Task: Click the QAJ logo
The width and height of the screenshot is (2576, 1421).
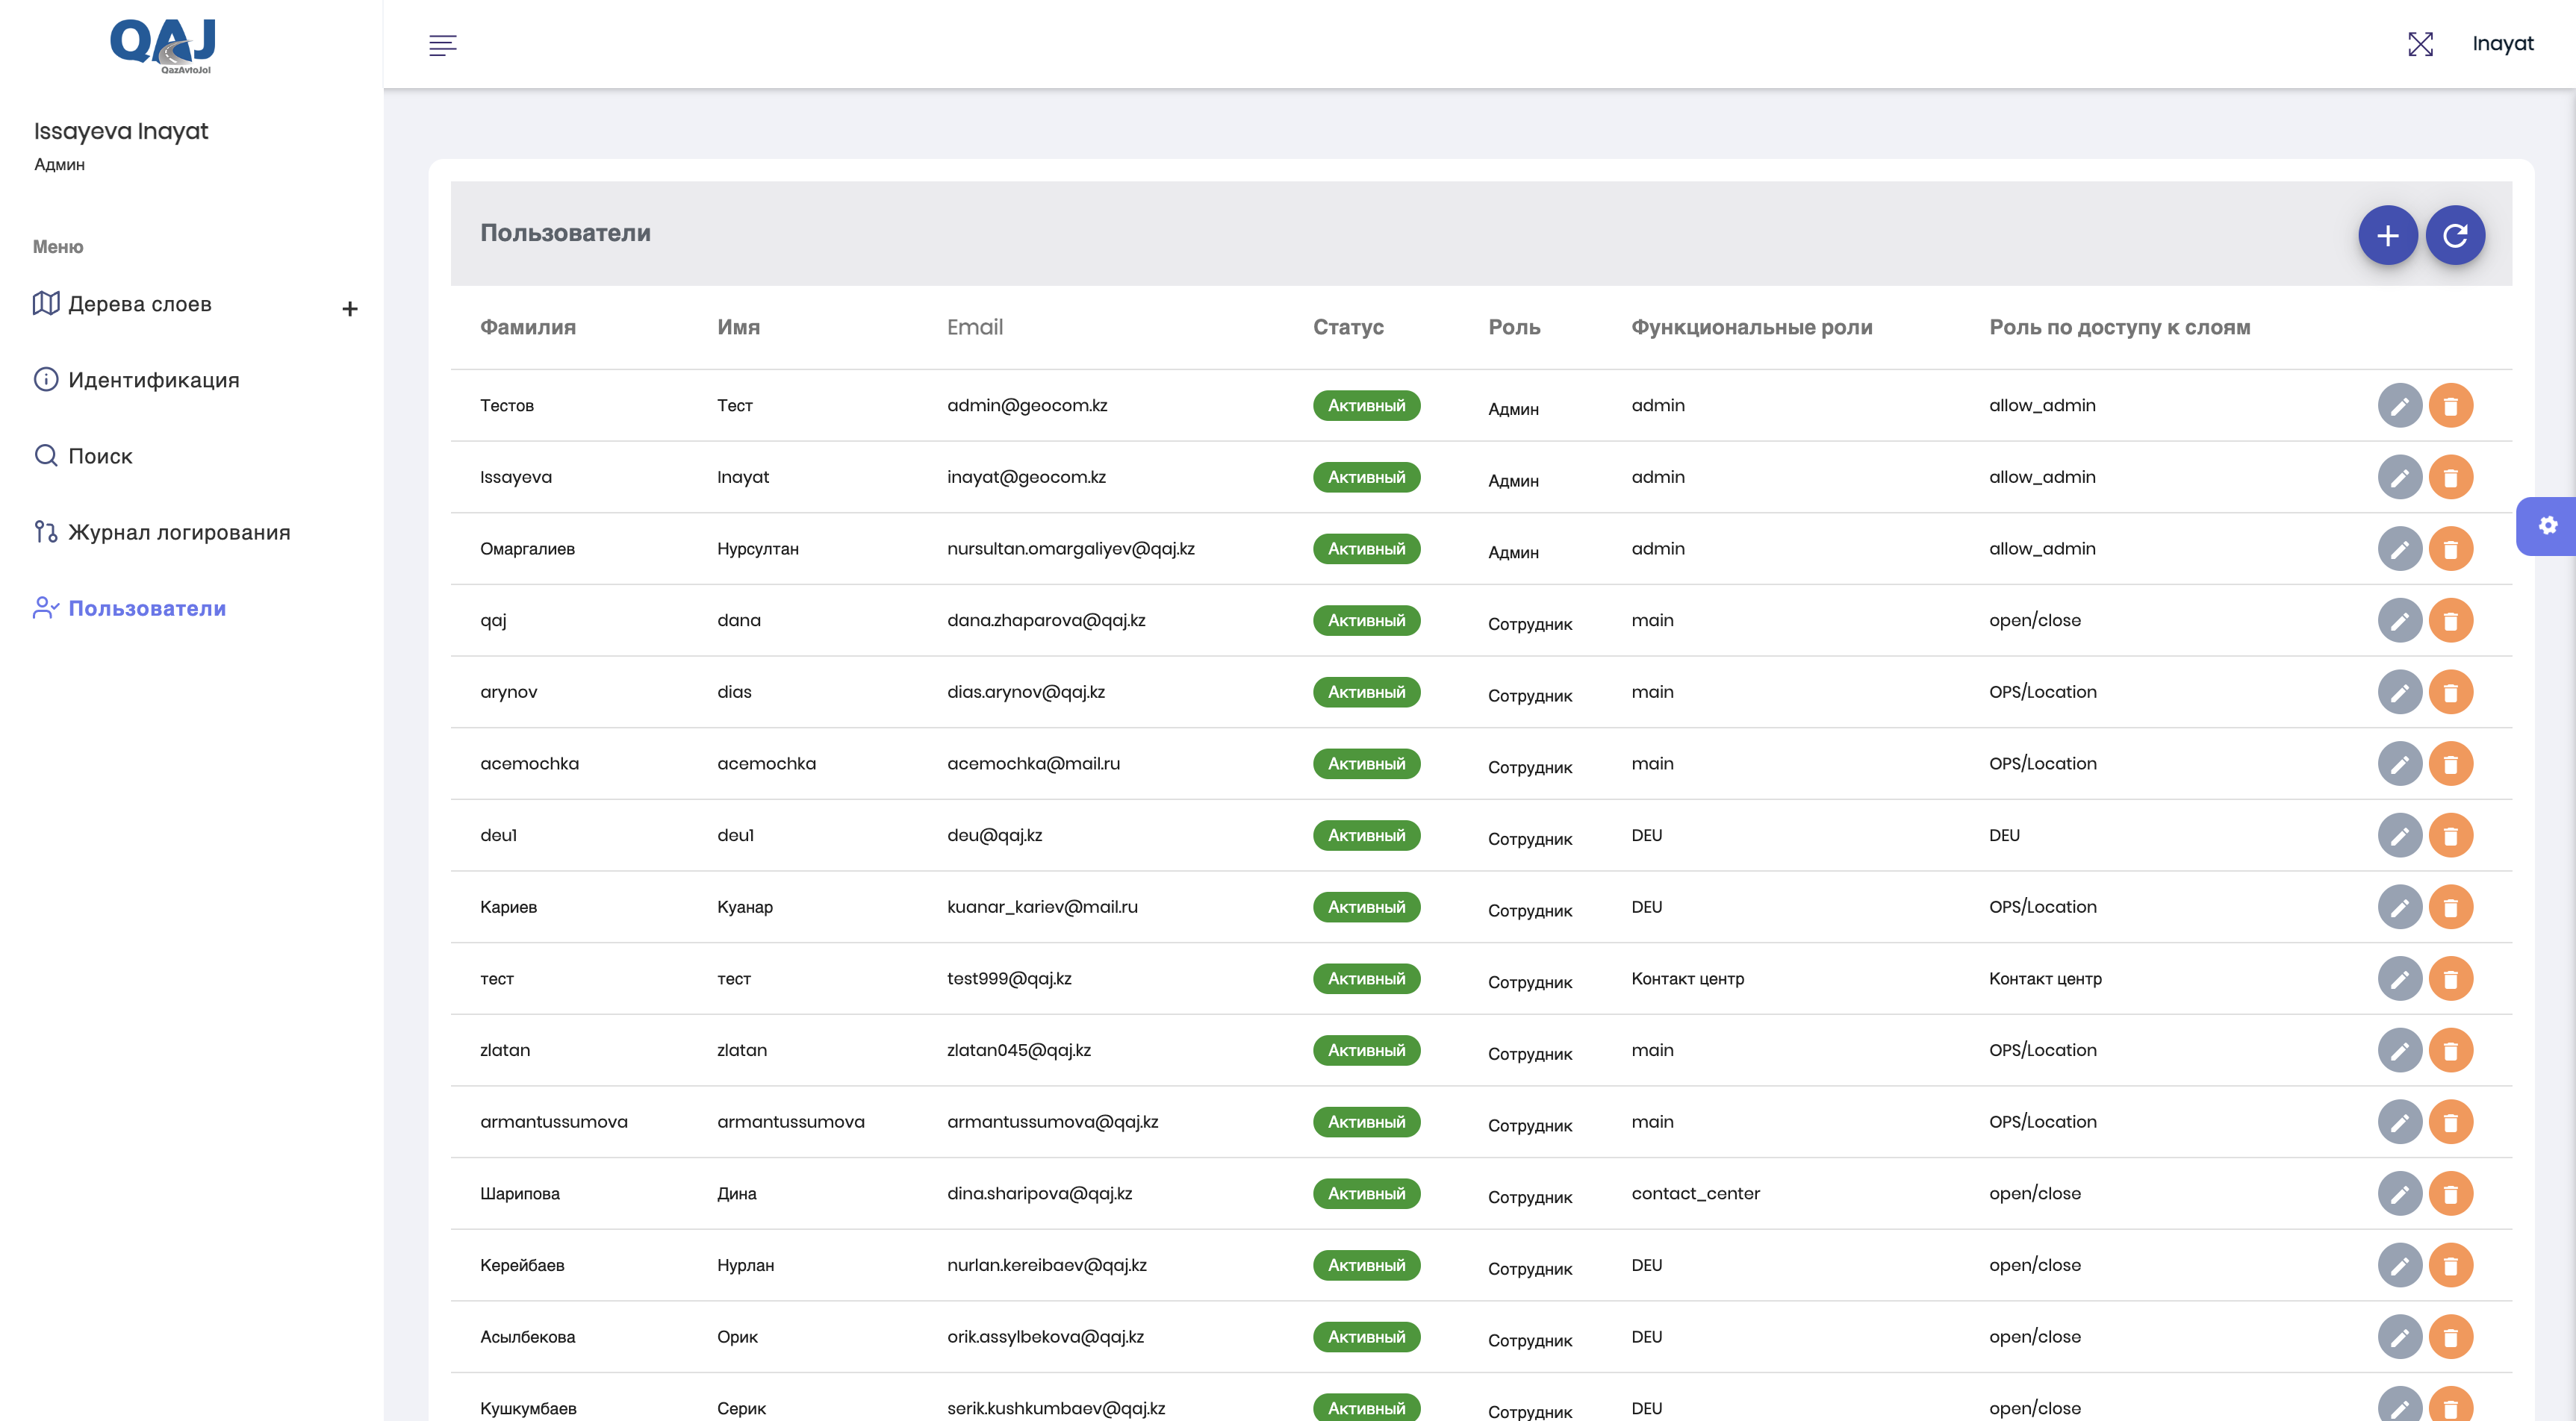Action: [x=163, y=45]
